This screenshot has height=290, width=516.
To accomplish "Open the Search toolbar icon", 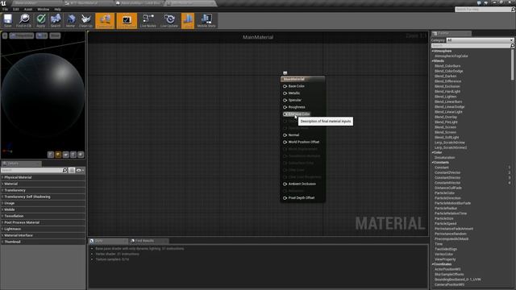I will tap(56, 21).
